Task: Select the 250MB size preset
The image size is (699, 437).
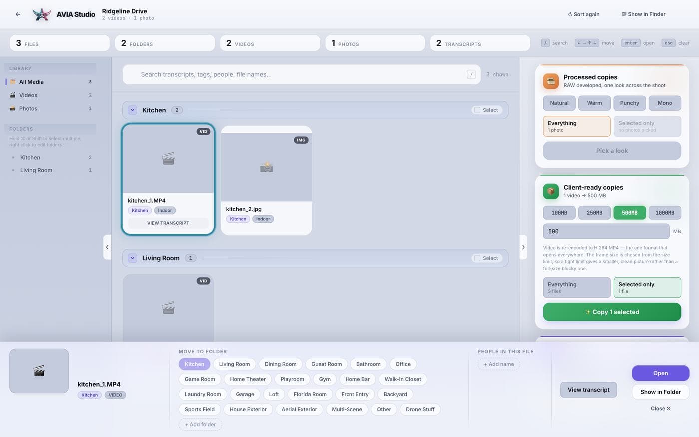Action: [x=594, y=213]
